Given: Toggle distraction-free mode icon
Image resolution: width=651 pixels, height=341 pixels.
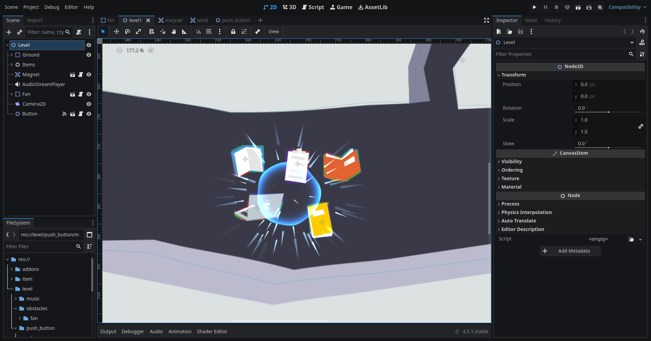Looking at the screenshot, I should (487, 20).
